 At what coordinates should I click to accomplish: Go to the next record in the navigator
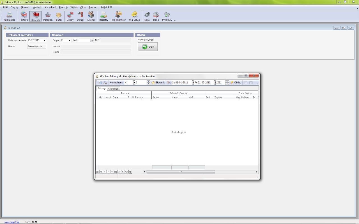[108, 172]
